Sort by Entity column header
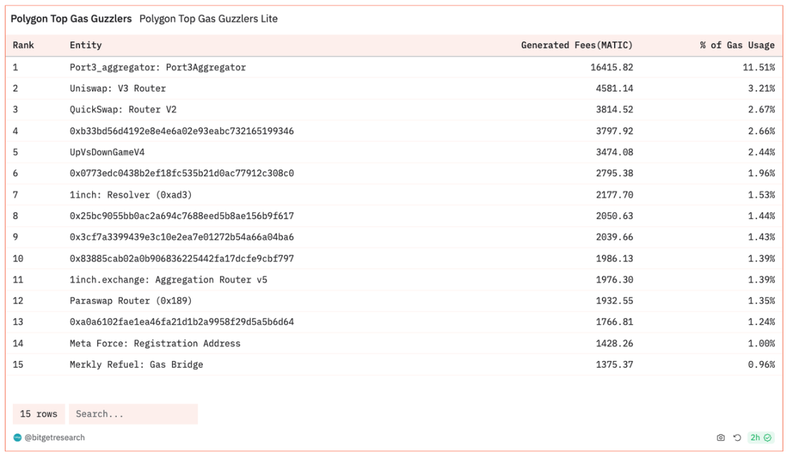This screenshot has height=458, width=787. [x=85, y=45]
